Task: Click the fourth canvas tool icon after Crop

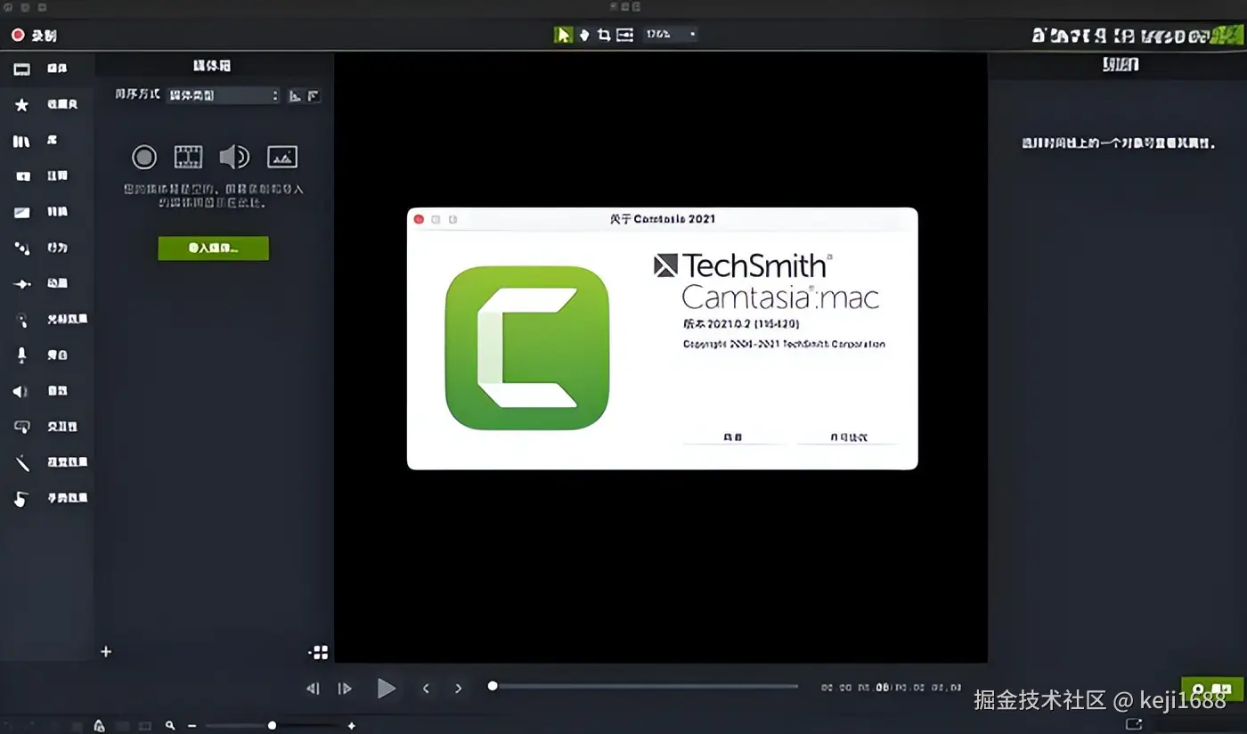Action: tap(624, 35)
